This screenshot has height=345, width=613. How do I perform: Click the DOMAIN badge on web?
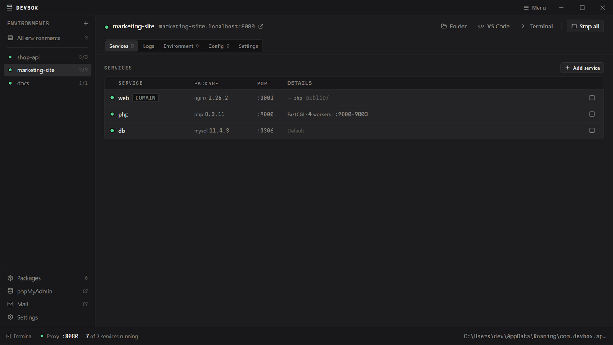145,98
